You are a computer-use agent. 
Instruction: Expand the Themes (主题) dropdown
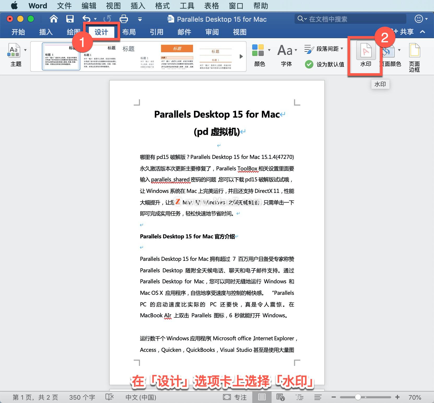[x=25, y=50]
